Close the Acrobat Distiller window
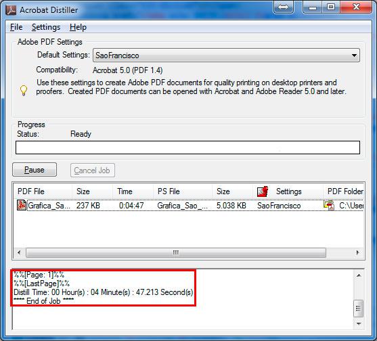 tap(356, 7)
